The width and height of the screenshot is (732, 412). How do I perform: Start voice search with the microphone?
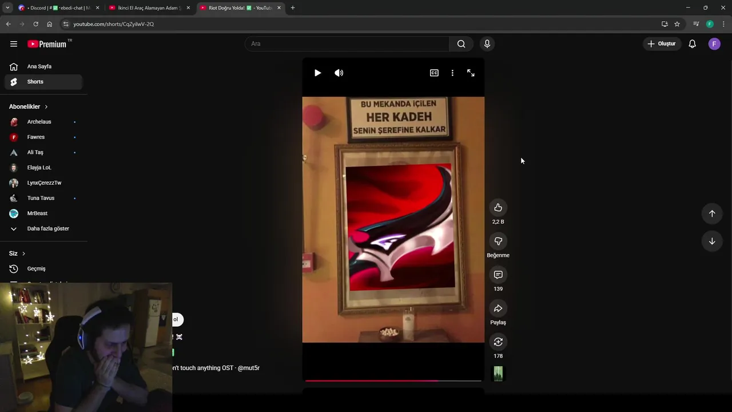point(487,44)
